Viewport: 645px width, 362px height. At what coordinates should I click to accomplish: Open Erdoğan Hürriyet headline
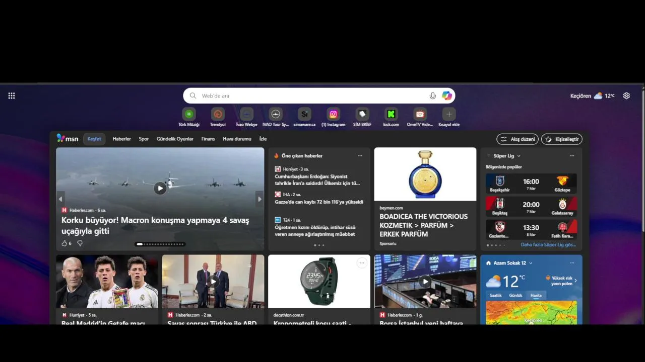pyautogui.click(x=317, y=179)
